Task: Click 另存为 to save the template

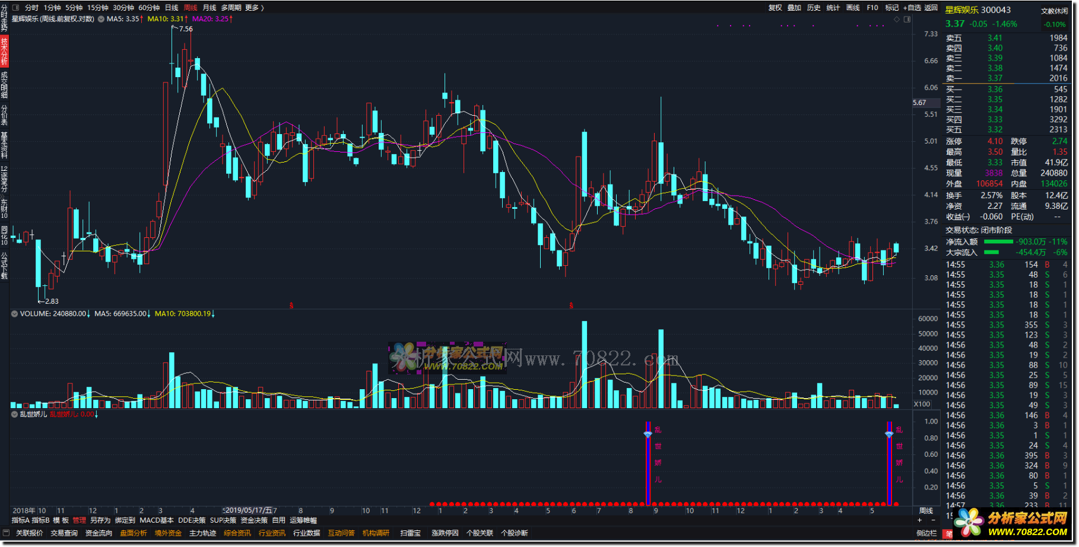Action: point(100,520)
